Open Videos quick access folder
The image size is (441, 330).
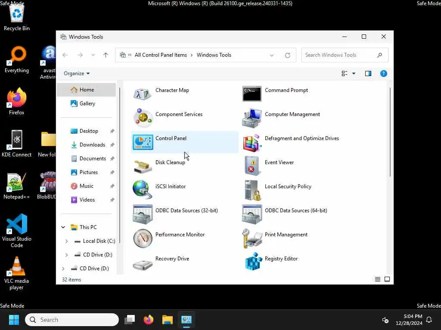86,200
